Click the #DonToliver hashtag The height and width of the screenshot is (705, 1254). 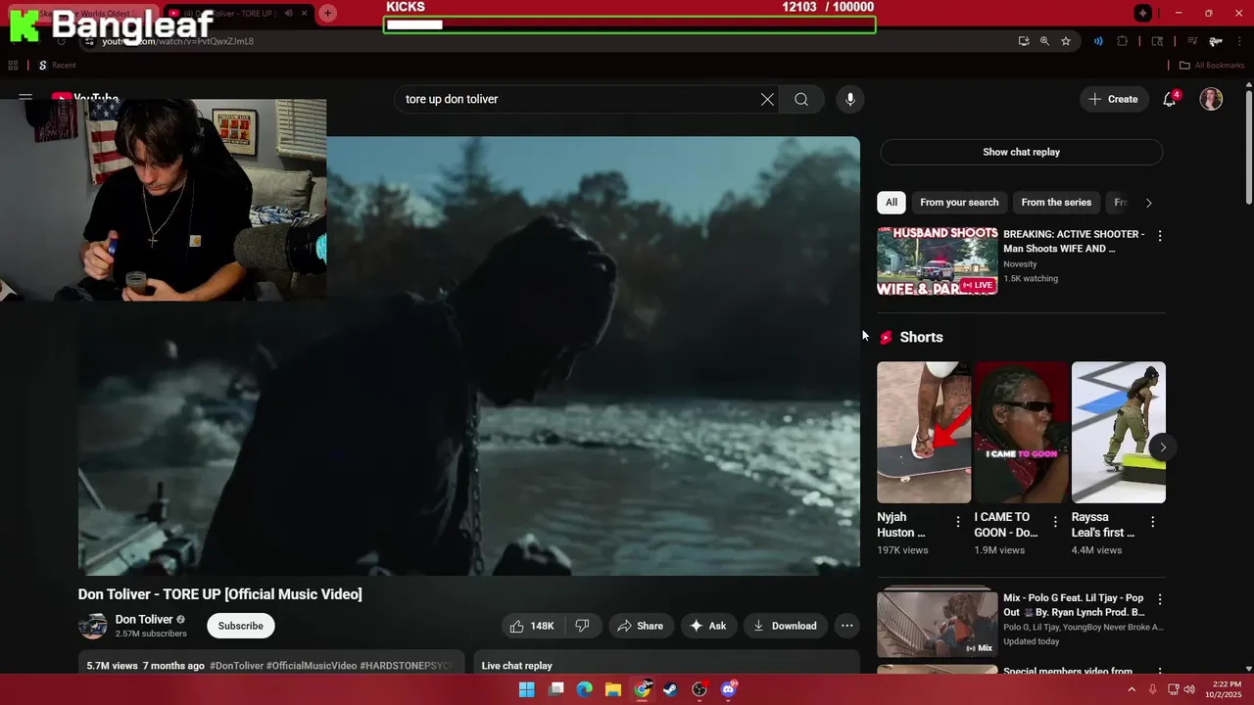[x=236, y=666]
